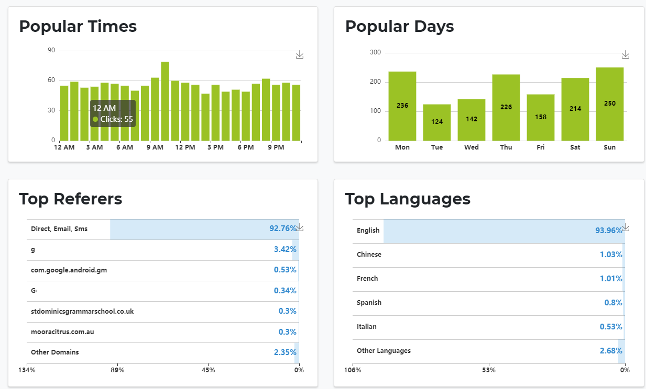Select the Tuesday bar showing 124

coord(437,122)
